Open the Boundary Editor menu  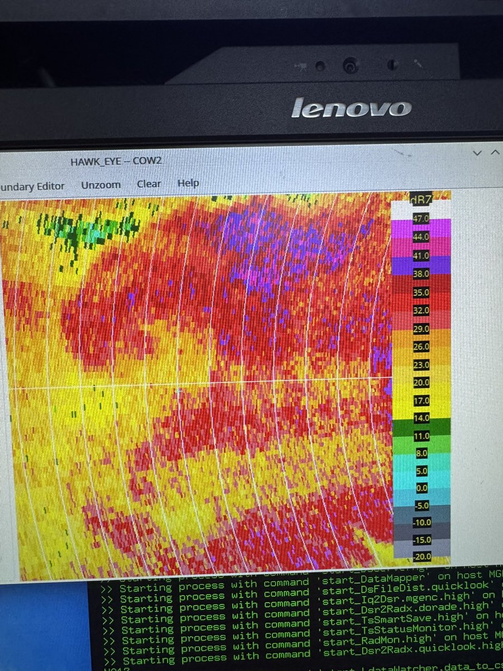[x=31, y=186]
